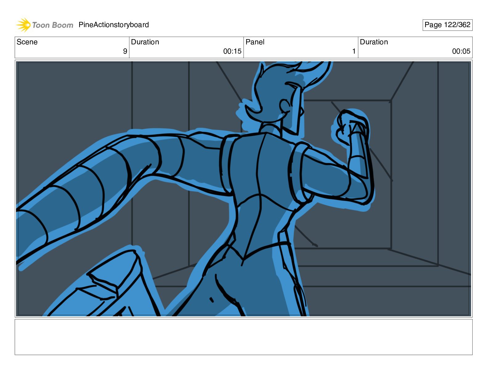488x377 pixels.
Task: Click the yellow starburst in Toon Boom logo
Action: pos(23,25)
